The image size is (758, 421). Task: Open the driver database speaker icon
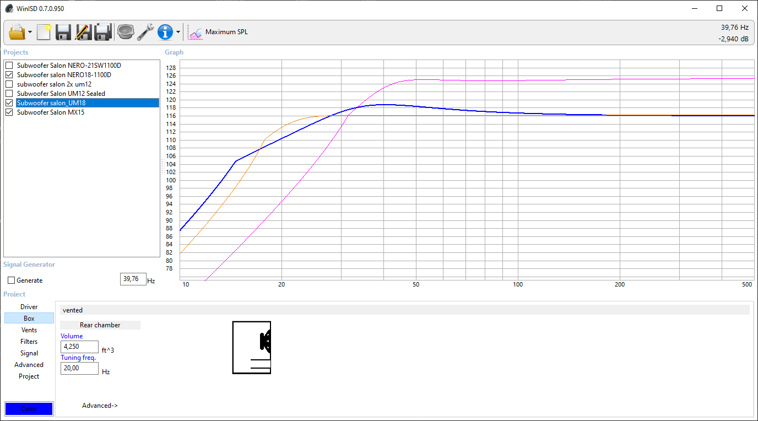tap(126, 32)
